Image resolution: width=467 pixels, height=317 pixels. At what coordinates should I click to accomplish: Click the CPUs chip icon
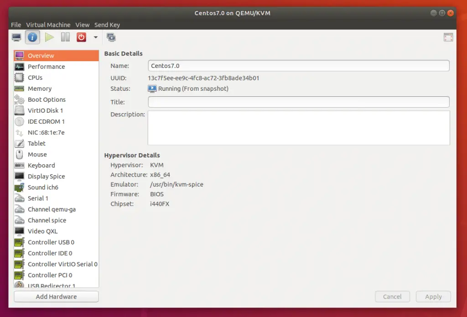(19, 78)
